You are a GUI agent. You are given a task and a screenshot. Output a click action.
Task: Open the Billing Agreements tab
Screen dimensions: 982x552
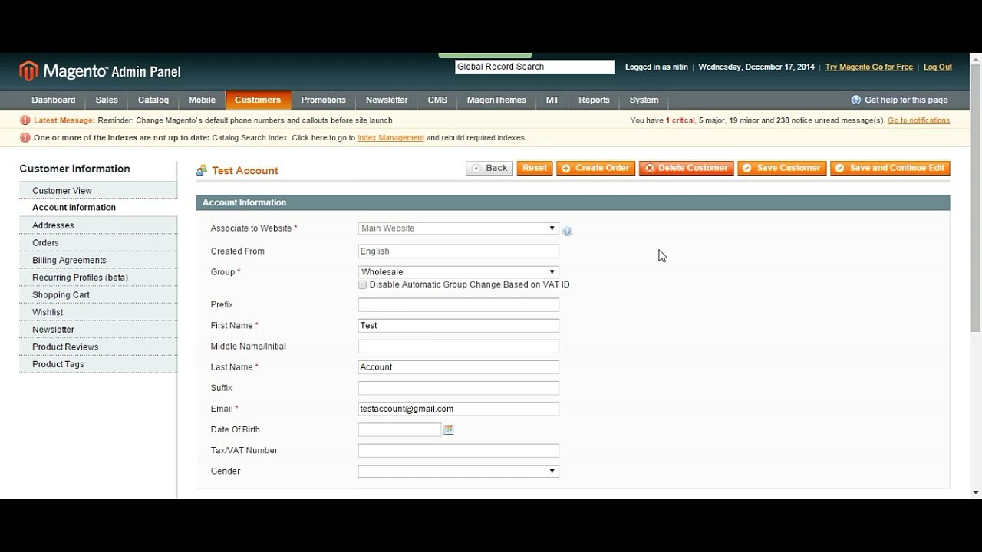tap(98, 261)
